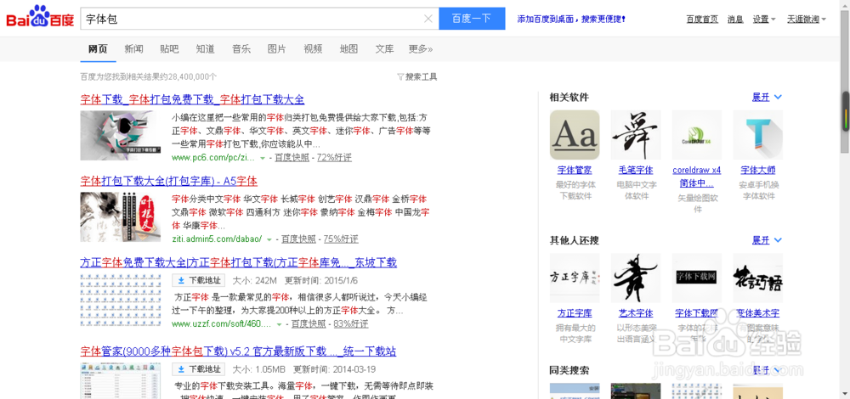Open the www.pc6.com/pc/zi... URL
The width and height of the screenshot is (850, 399).
[x=213, y=158]
